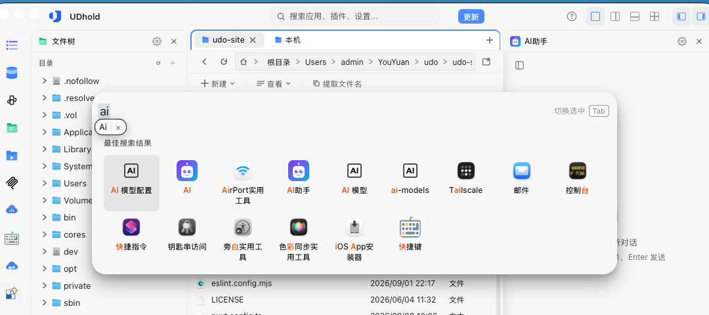The width and height of the screenshot is (709, 315).
Task: Open the 查看 view dropdown
Action: (x=274, y=83)
